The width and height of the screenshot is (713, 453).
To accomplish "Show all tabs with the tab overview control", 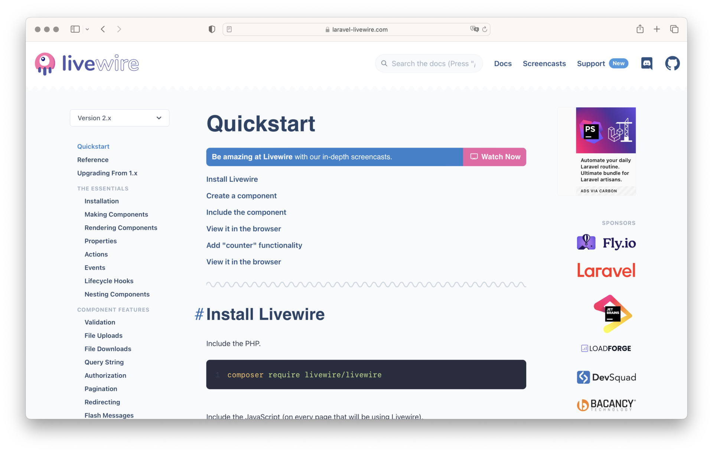I will (674, 29).
